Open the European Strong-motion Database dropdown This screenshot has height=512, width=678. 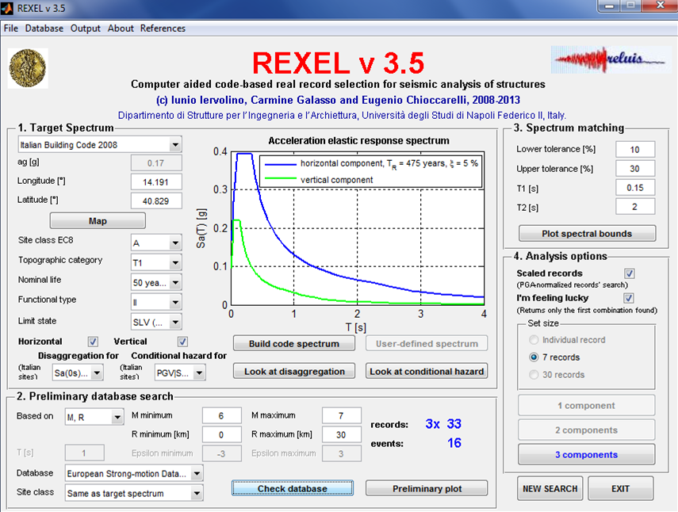tap(134, 473)
